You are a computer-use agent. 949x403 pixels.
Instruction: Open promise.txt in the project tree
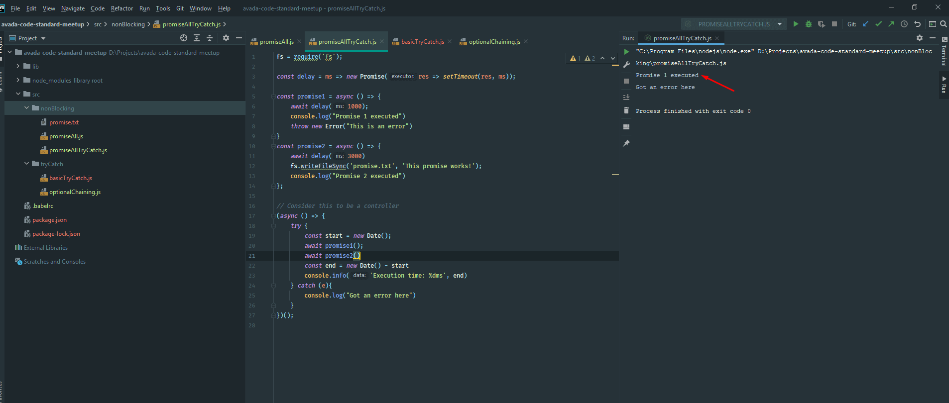coord(64,122)
